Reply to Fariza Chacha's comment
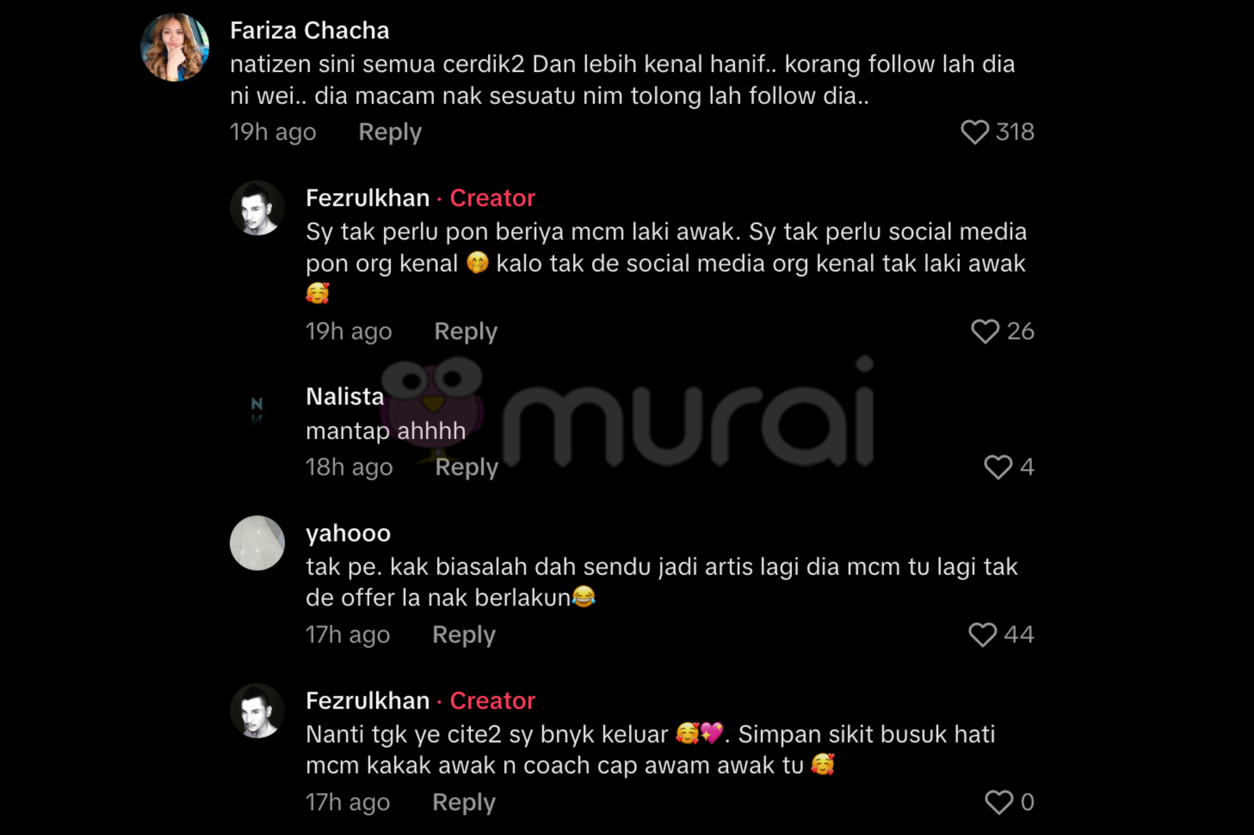1254x835 pixels. tap(390, 132)
